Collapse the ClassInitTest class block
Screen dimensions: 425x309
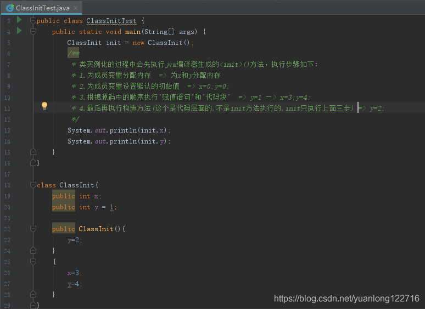(33, 21)
